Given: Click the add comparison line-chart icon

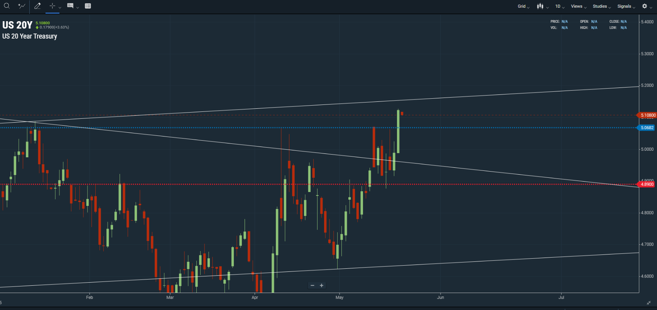Looking at the screenshot, I should pos(22,6).
